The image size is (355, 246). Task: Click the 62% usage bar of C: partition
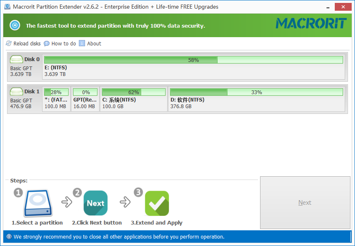click(x=134, y=92)
